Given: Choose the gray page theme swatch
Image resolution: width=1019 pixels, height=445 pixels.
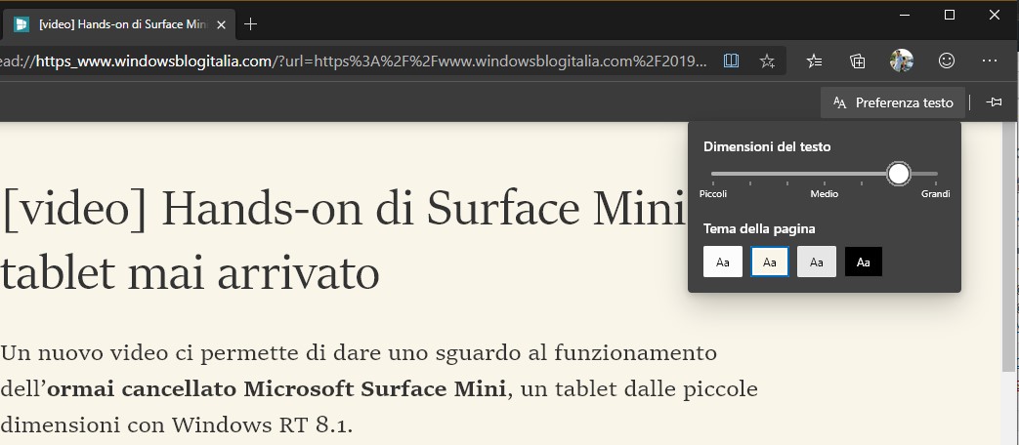Looking at the screenshot, I should pos(817,263).
